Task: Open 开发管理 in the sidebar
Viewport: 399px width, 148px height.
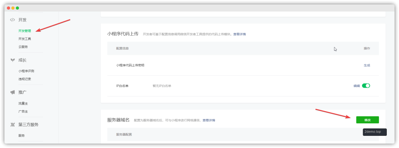Action: (x=24, y=31)
